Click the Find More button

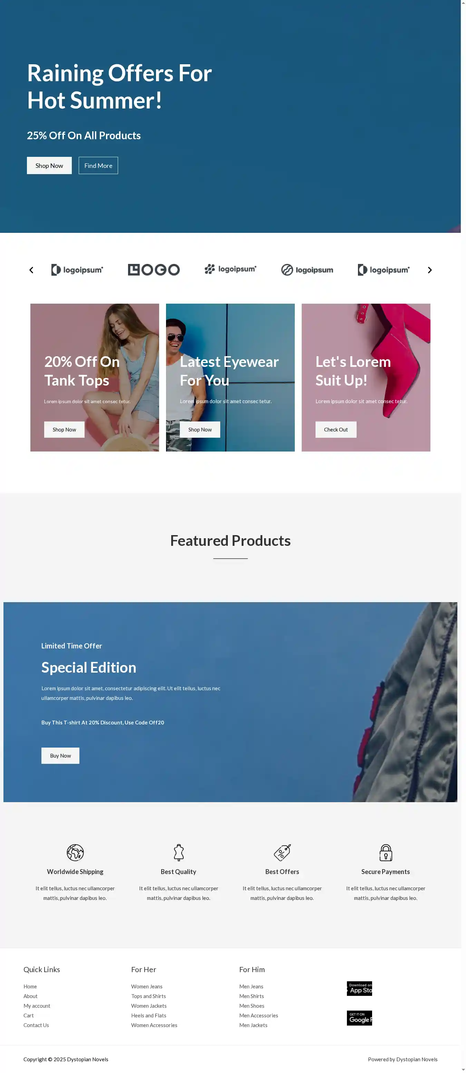tap(98, 165)
